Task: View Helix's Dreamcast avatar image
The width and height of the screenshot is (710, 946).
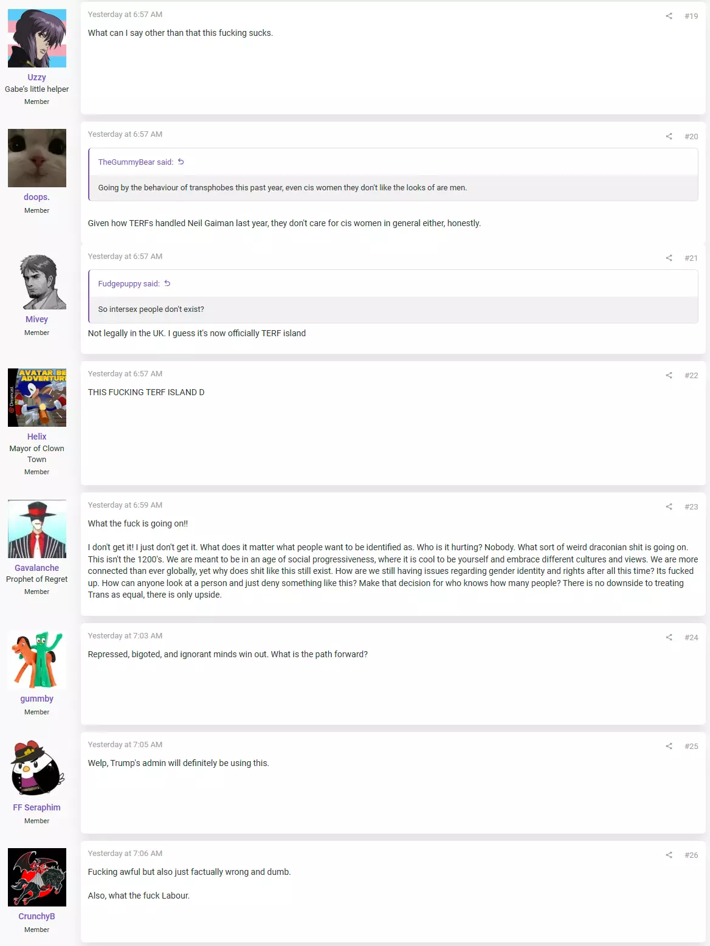Action: point(37,398)
